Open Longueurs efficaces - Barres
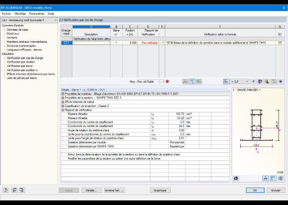The height and width of the screenshot is (205, 288). tap(24, 50)
